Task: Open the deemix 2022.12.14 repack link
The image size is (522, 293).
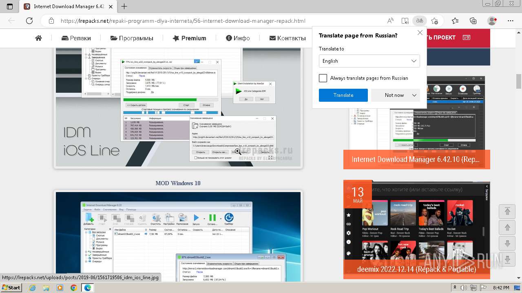Action: 416,269
